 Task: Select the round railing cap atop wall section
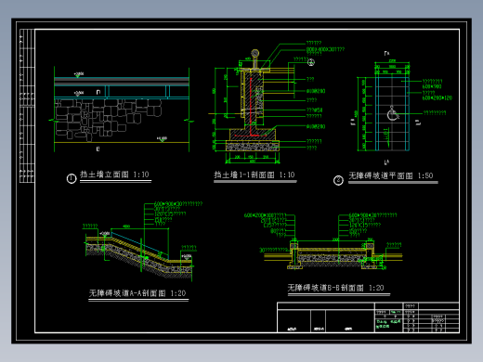tap(255, 54)
